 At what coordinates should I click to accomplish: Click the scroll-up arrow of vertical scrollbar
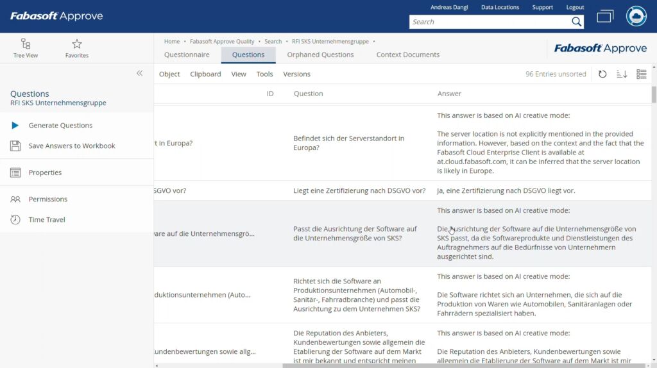654,67
